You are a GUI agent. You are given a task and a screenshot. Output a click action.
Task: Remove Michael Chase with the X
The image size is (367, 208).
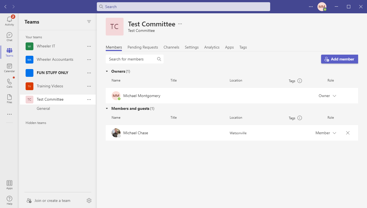pyautogui.click(x=348, y=133)
